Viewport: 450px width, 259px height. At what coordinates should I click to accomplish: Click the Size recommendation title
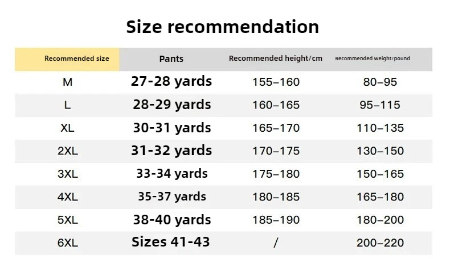coord(222,26)
